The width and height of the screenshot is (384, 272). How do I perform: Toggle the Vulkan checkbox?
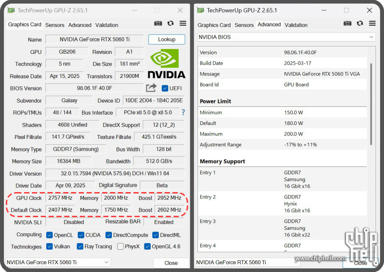[x=49, y=246]
